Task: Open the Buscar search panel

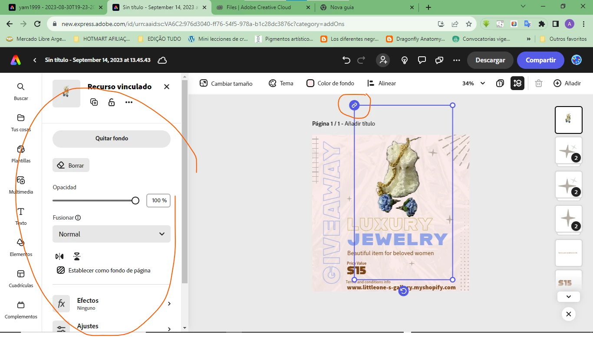Action: tap(21, 91)
